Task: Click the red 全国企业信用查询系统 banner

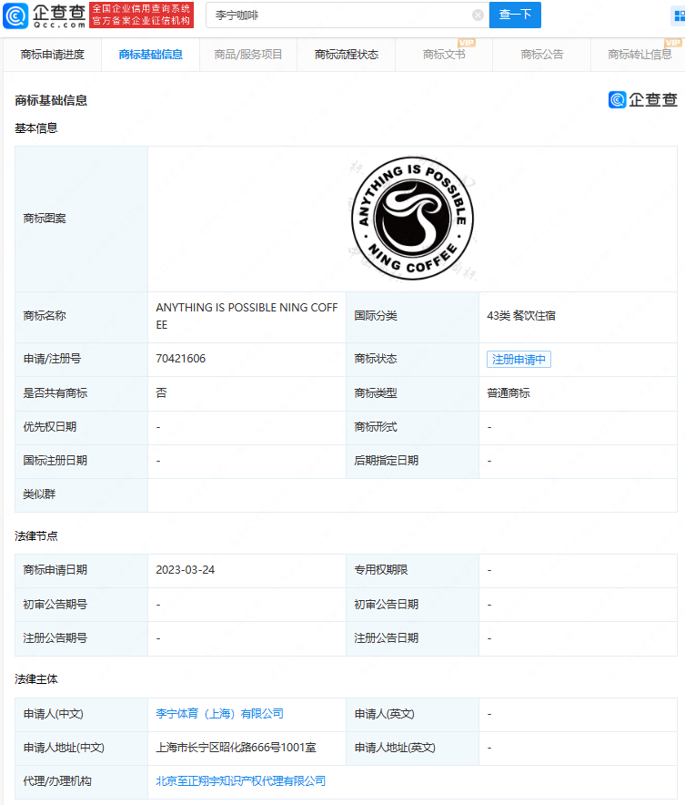Action: [x=142, y=15]
